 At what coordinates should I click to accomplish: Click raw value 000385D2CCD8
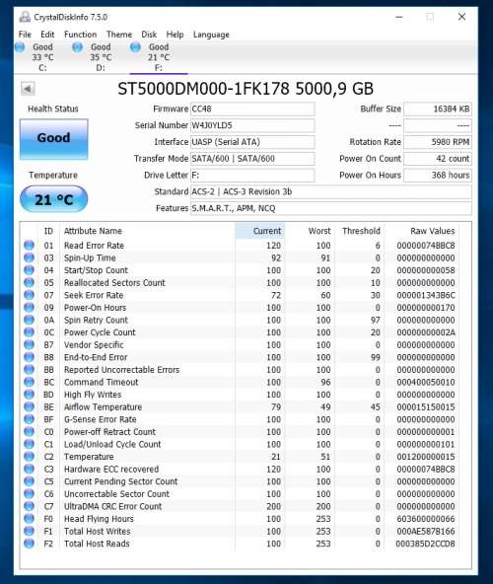[426, 544]
